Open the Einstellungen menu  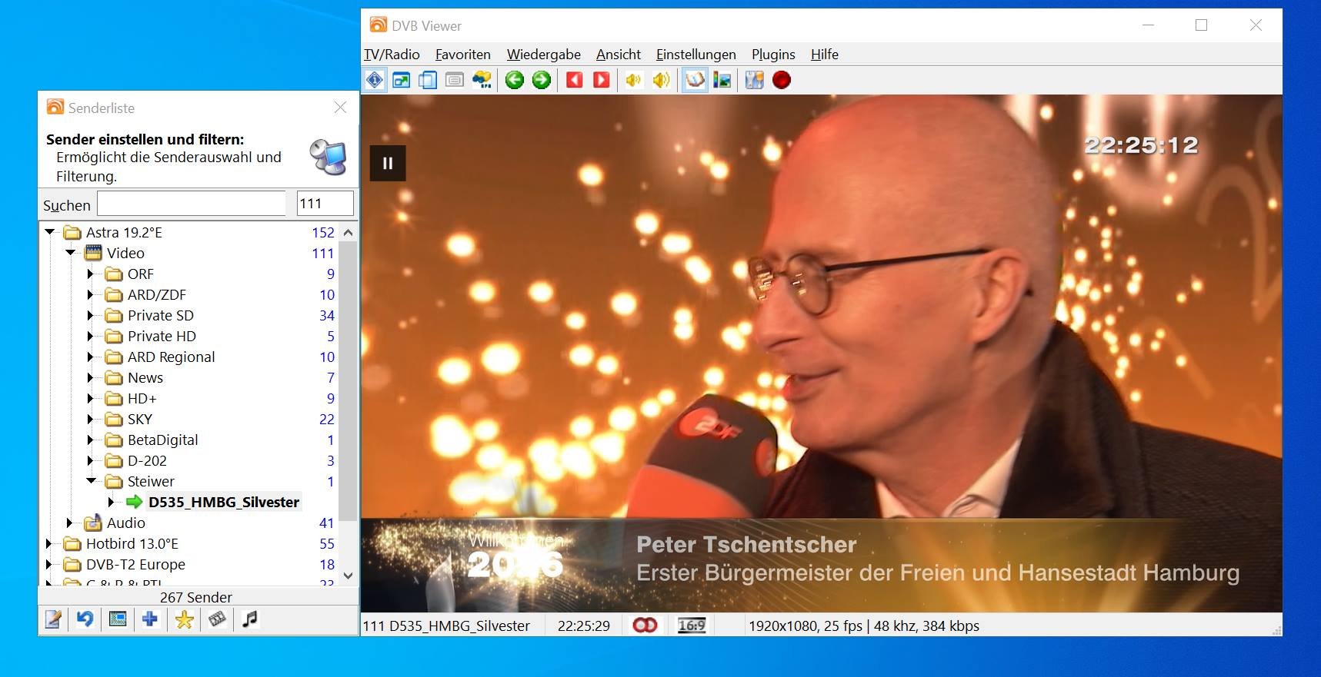point(696,55)
